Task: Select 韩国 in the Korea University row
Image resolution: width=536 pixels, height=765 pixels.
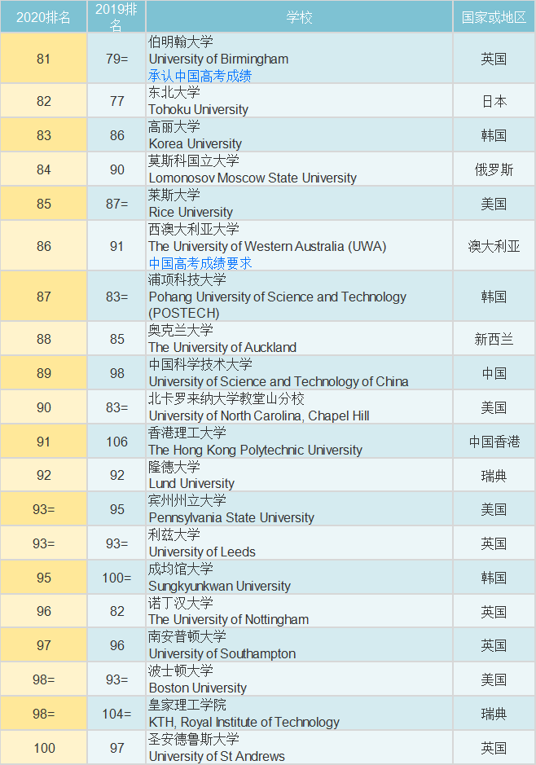Action: click(x=494, y=135)
